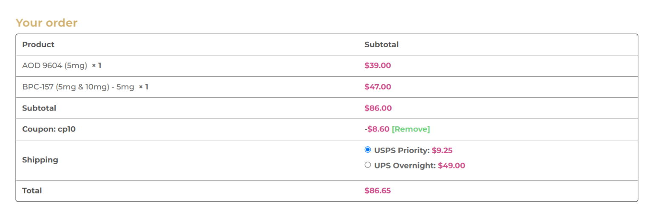Viewport: 653px width, 208px height.
Task: Click the Your order heading
Action: [46, 23]
